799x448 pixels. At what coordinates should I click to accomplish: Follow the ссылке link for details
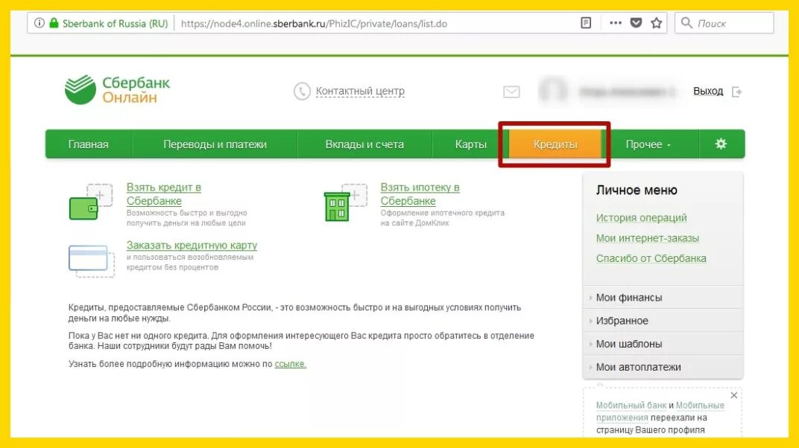point(290,364)
